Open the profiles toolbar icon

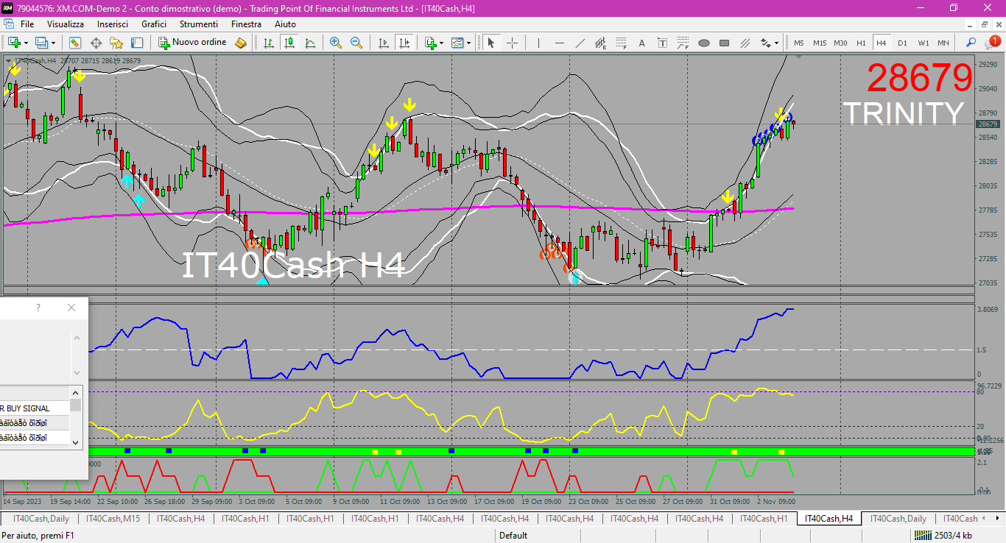[41, 43]
